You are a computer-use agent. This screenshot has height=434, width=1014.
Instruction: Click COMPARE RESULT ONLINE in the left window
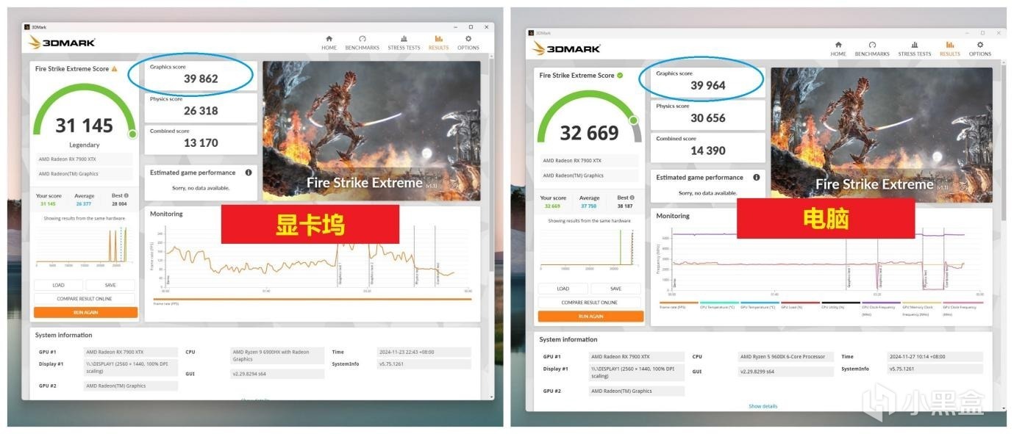tap(85, 299)
